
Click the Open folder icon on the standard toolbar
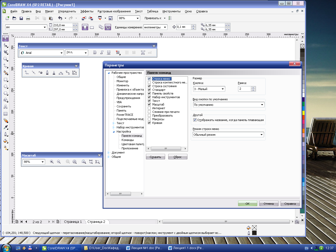(14, 18)
